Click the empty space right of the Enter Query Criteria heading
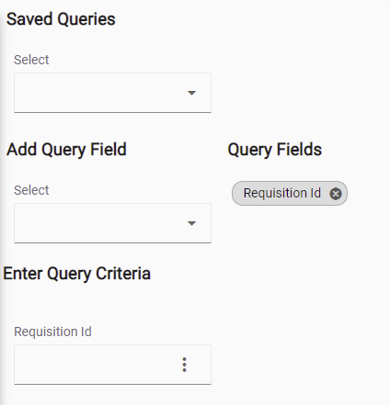390x405 pixels. tap(270, 274)
